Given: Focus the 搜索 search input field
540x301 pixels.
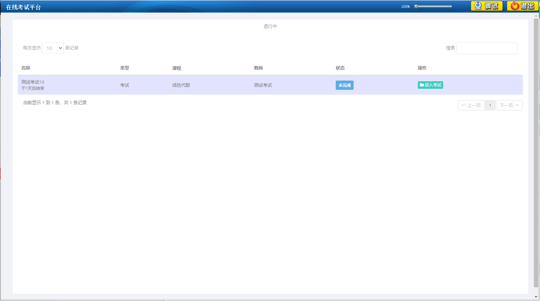Looking at the screenshot, I should tap(487, 48).
